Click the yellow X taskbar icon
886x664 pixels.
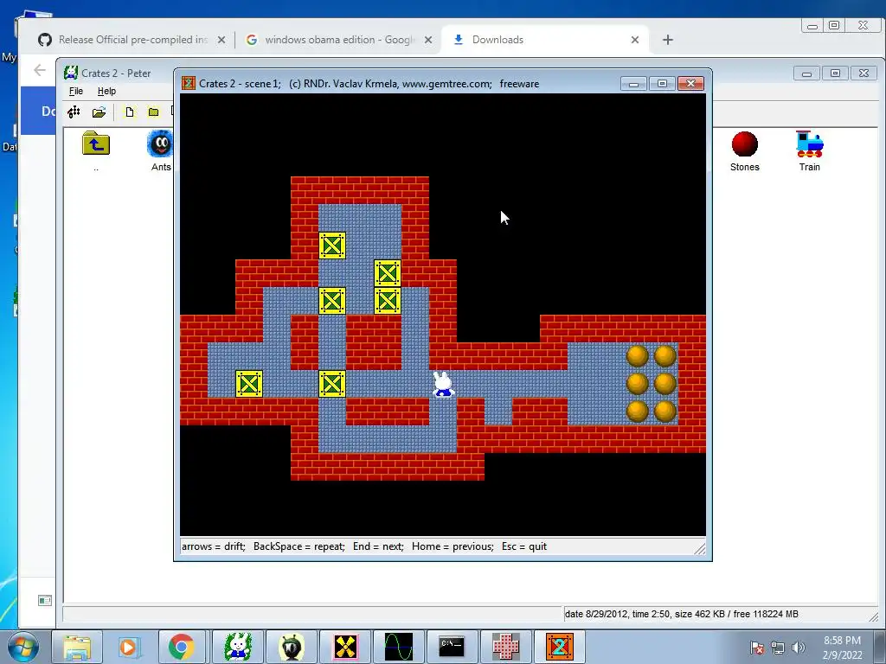[x=344, y=647]
